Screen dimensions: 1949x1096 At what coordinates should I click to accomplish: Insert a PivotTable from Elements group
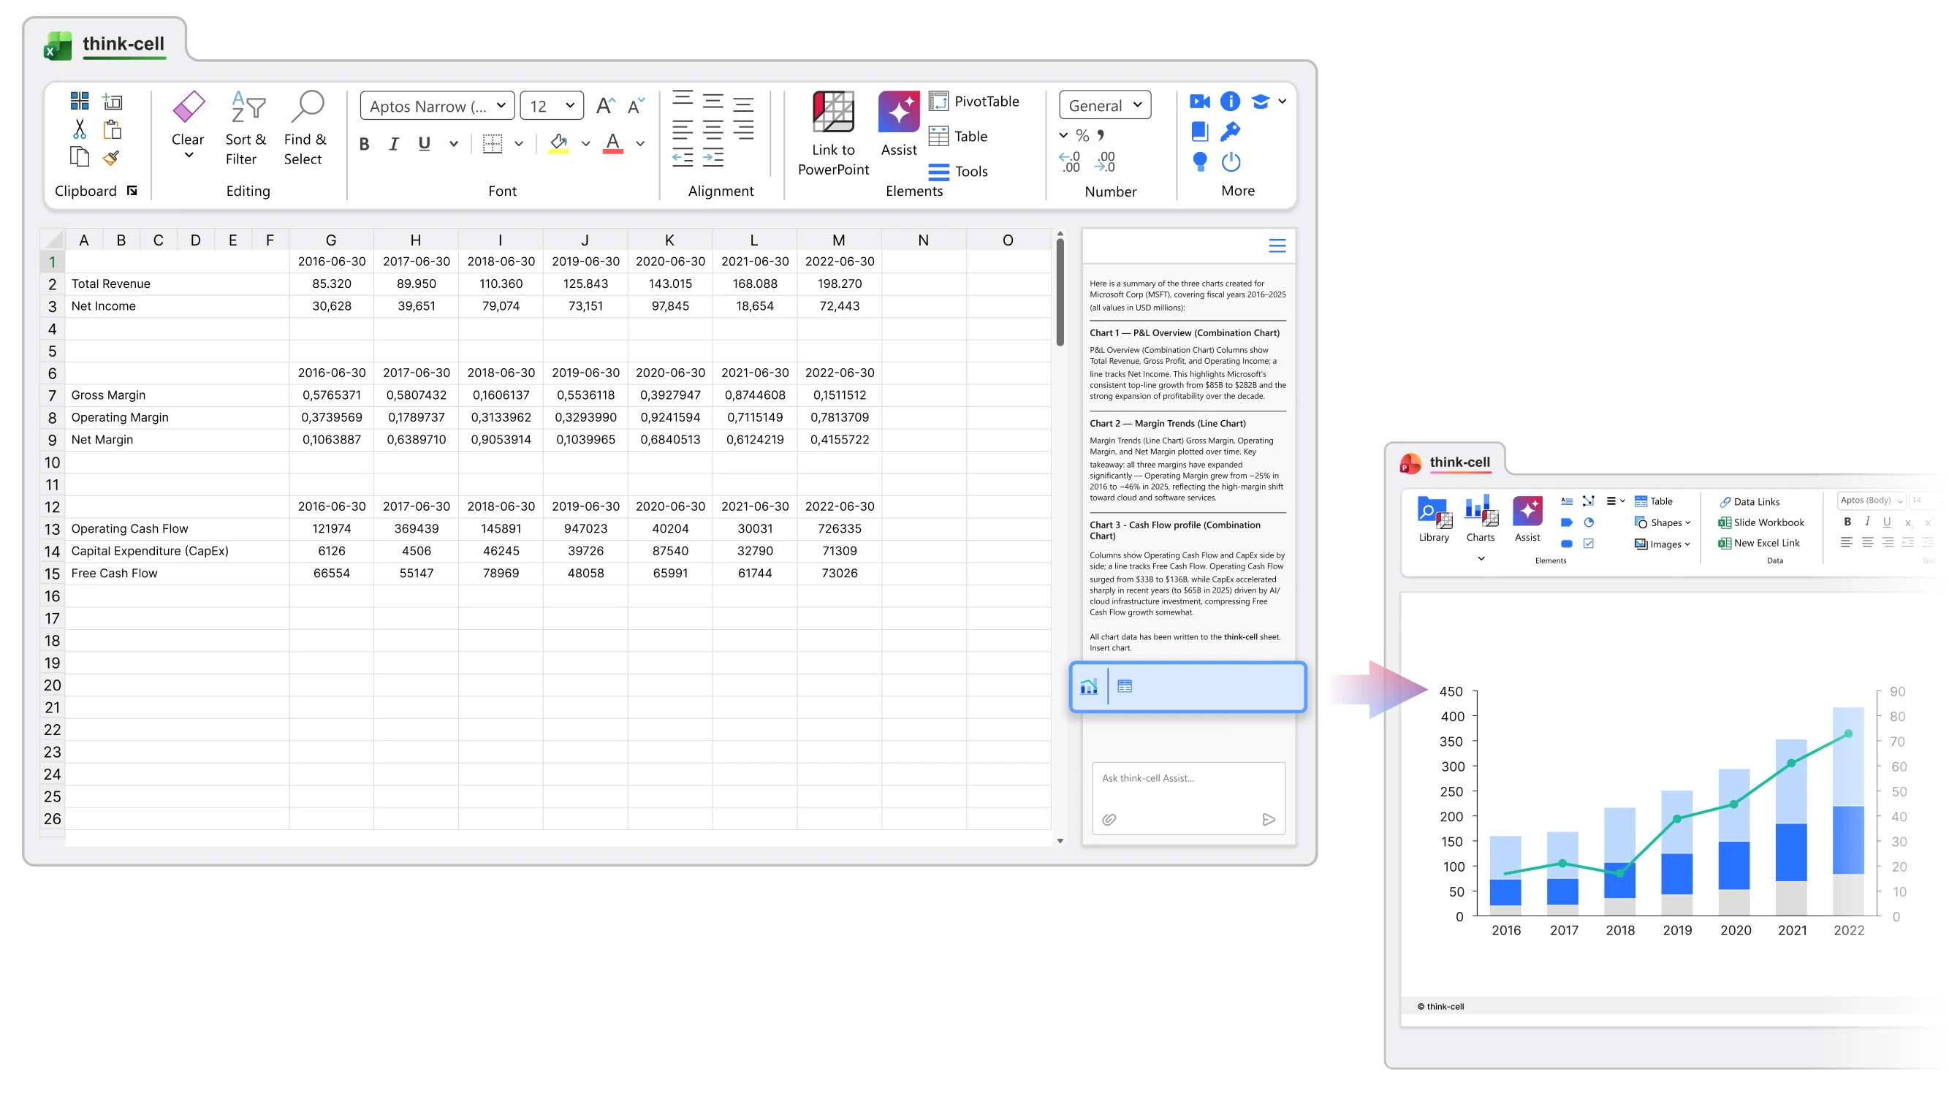pos(975,102)
